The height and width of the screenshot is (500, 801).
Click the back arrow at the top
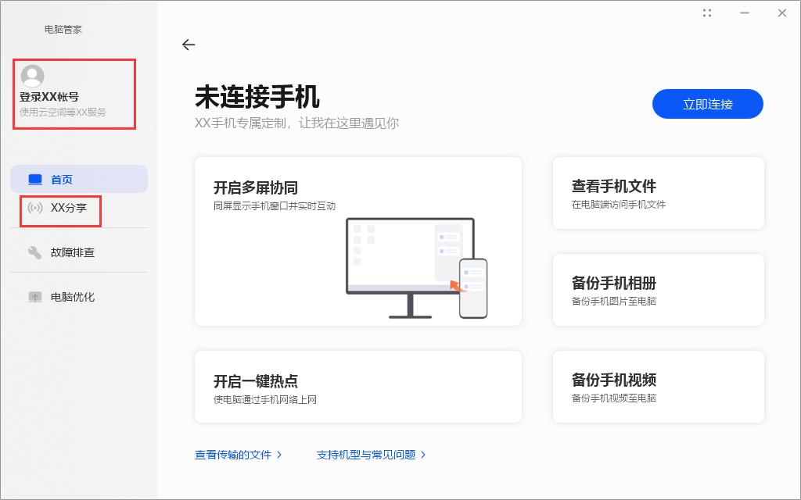pyautogui.click(x=189, y=45)
